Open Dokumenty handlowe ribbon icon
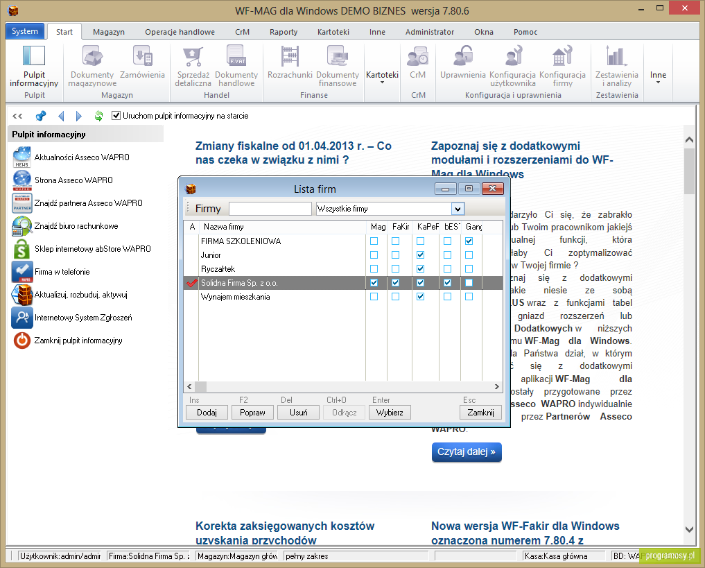 pos(236,56)
